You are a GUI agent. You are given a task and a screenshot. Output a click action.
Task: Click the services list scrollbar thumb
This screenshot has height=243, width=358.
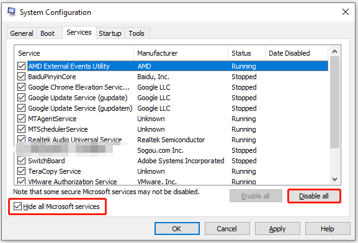point(334,103)
